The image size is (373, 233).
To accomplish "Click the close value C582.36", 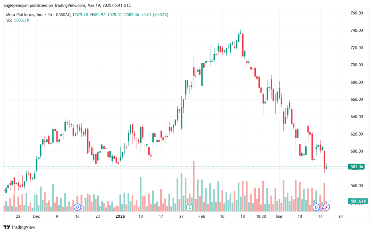I will tap(131, 15).
